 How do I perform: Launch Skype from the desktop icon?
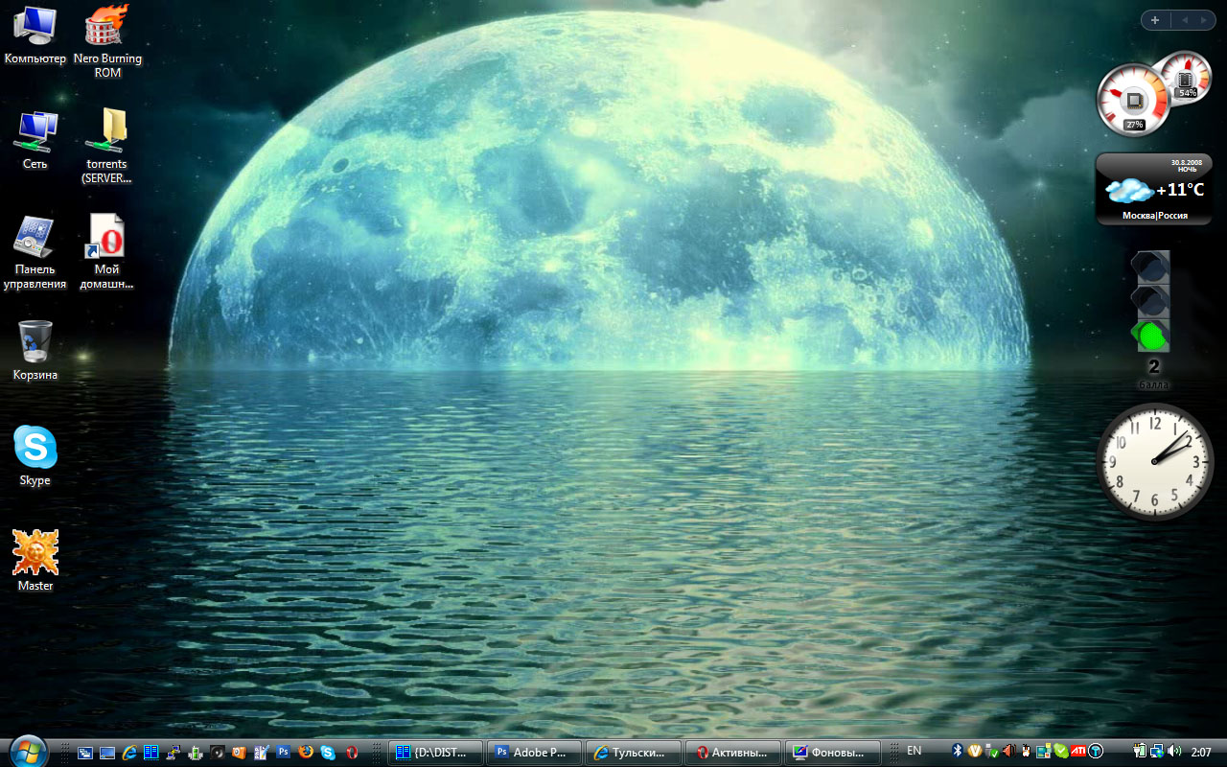pyautogui.click(x=35, y=456)
